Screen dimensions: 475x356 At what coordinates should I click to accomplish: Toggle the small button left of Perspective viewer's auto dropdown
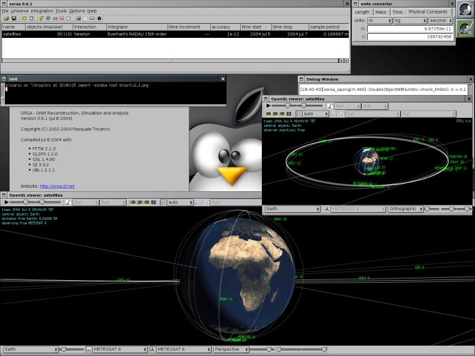[164, 202]
